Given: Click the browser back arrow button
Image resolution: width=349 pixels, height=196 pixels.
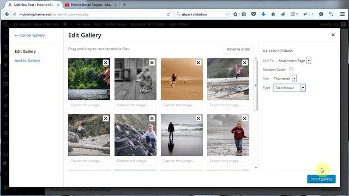Looking at the screenshot, I should pyautogui.click(x=7, y=14).
